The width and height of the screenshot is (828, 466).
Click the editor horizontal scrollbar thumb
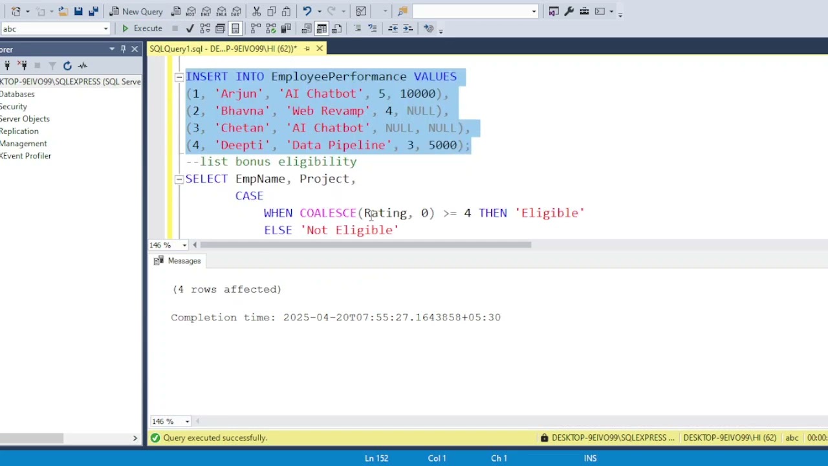(365, 245)
